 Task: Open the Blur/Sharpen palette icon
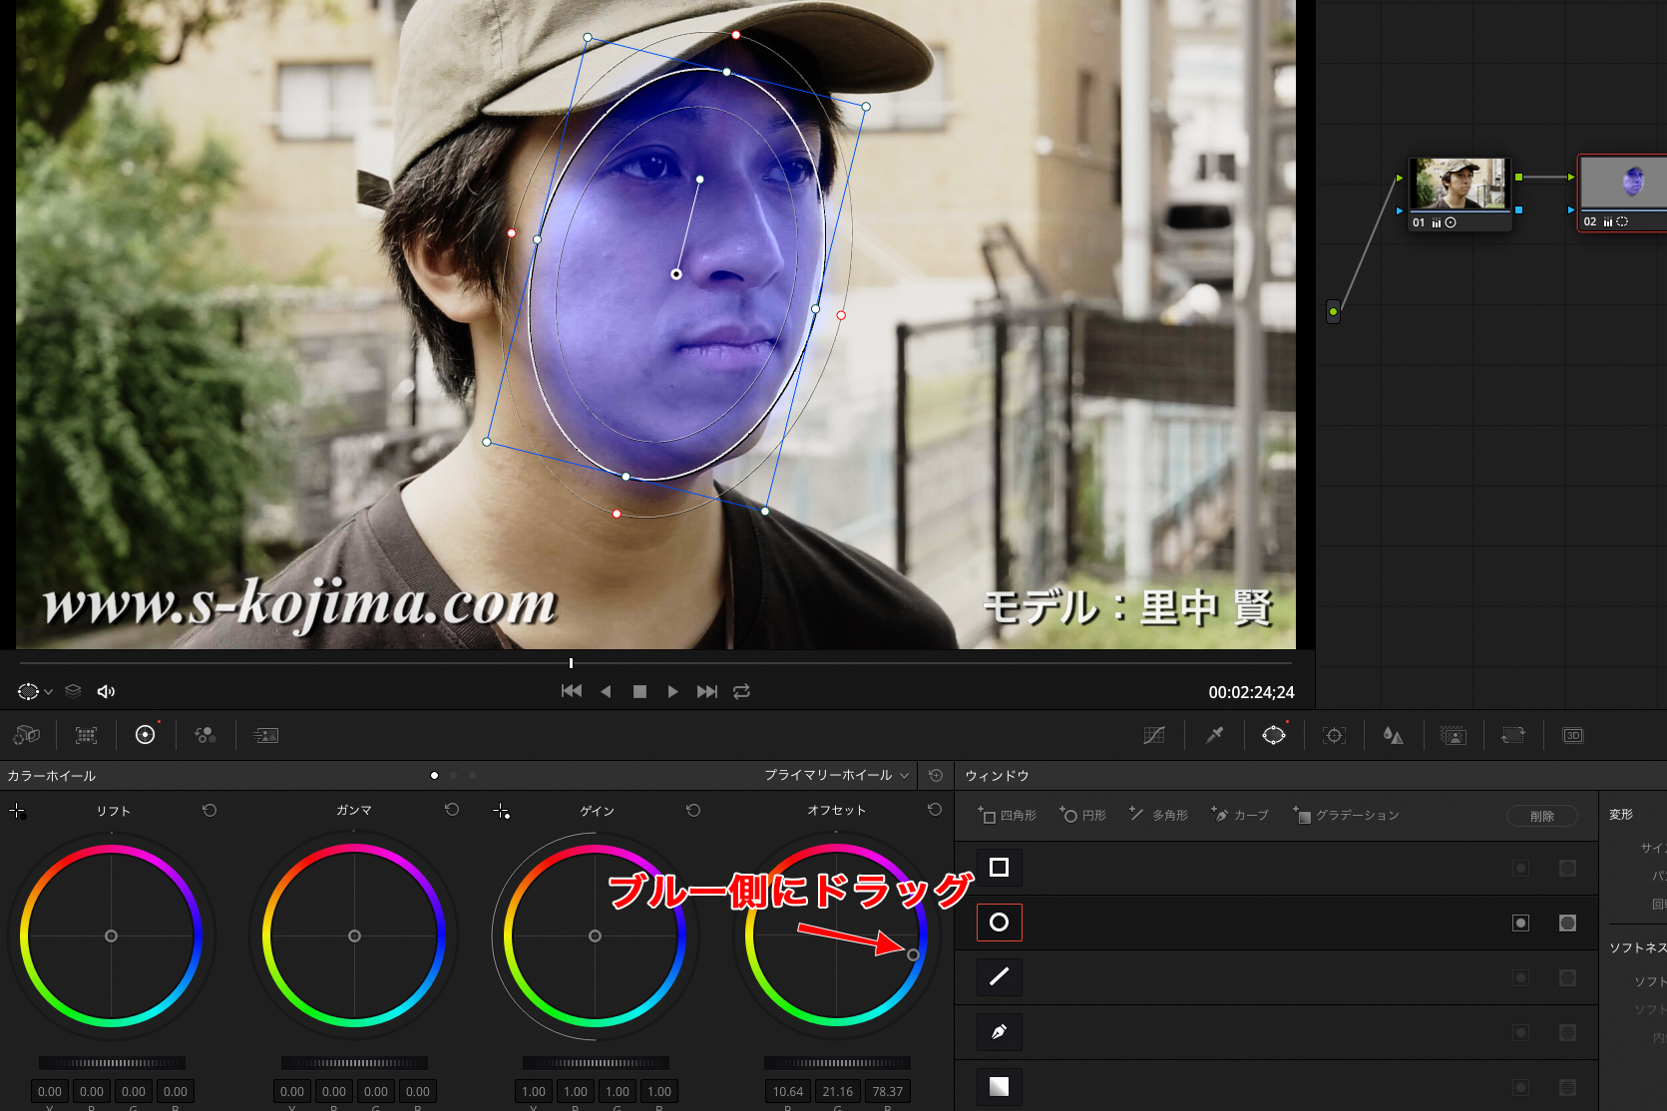[1393, 735]
